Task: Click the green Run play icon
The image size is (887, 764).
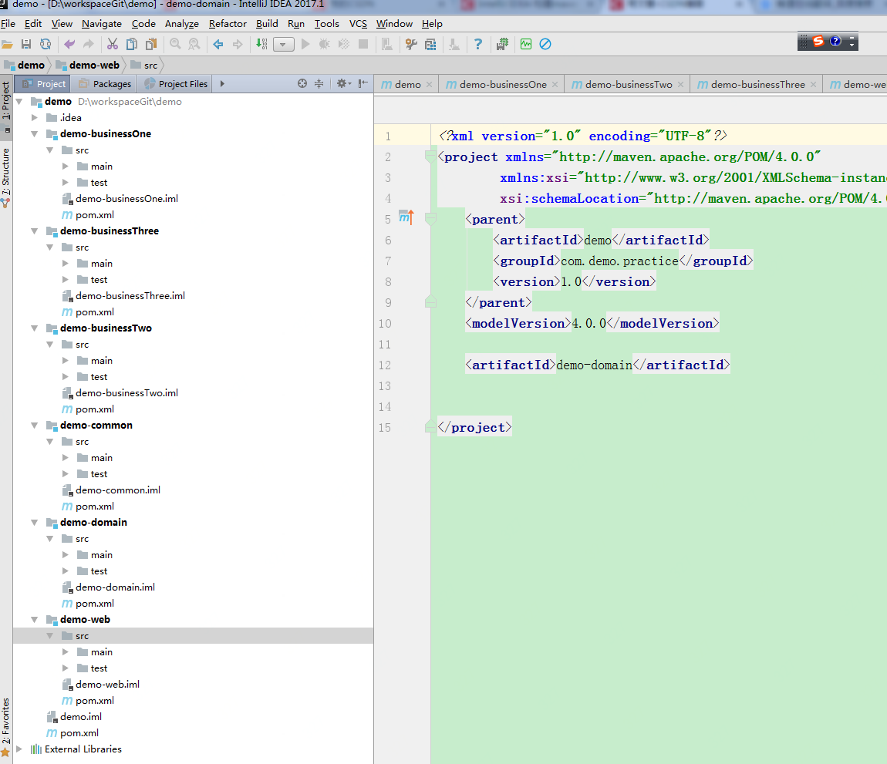Action: (305, 44)
